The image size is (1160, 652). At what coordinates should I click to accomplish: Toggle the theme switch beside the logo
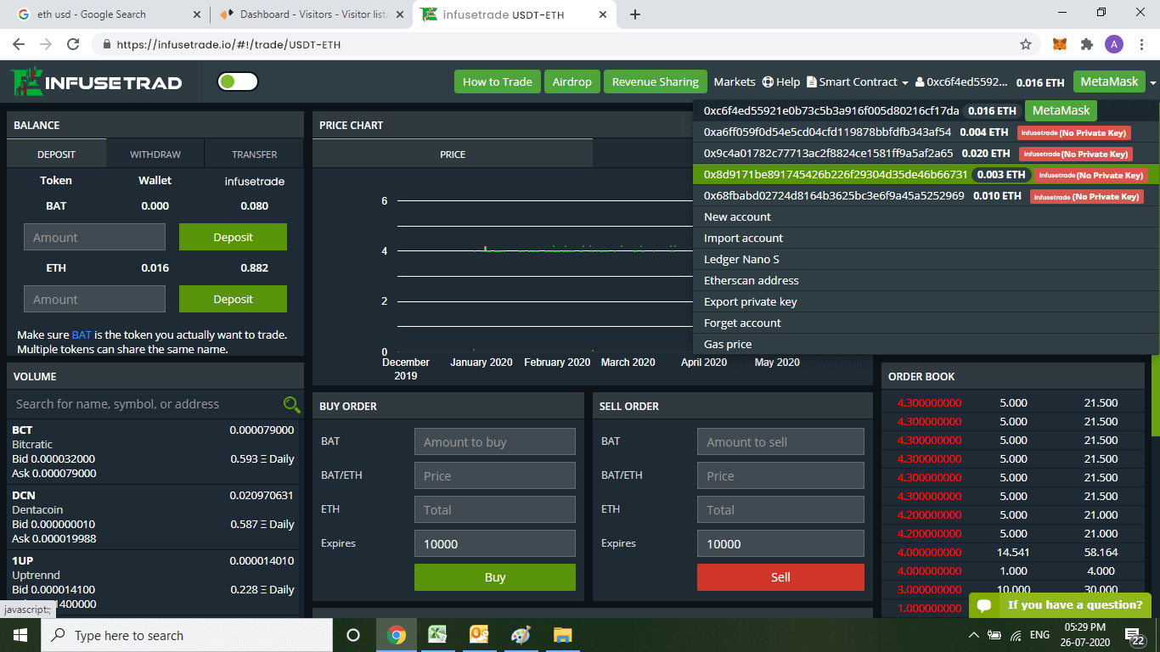238,81
